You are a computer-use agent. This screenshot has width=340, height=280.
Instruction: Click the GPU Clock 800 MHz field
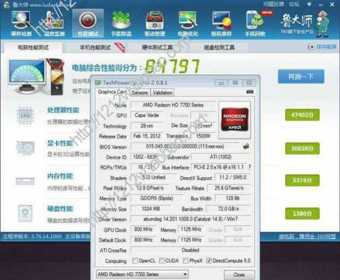click(143, 230)
